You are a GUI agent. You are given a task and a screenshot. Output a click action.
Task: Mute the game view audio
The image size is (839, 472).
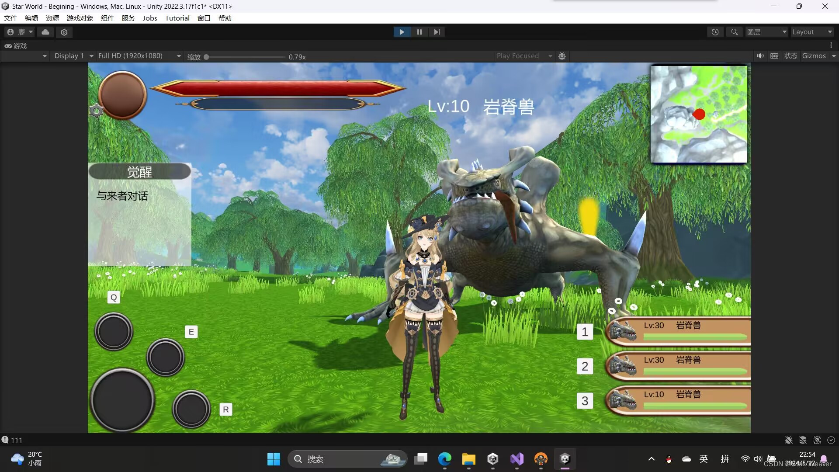[x=760, y=56]
